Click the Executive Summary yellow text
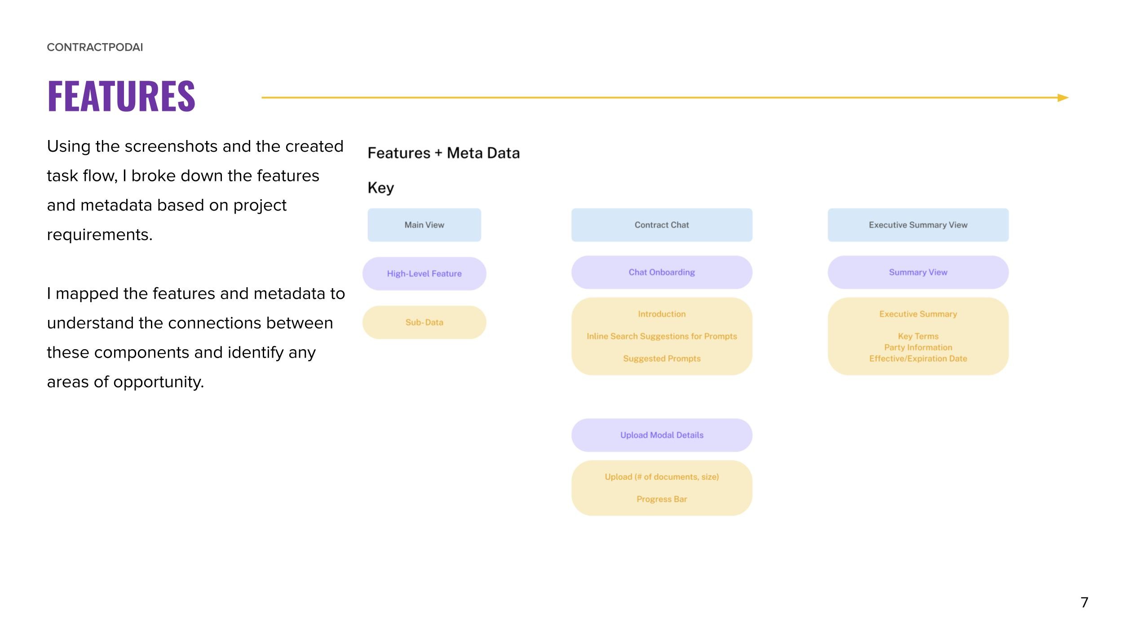 click(x=918, y=314)
